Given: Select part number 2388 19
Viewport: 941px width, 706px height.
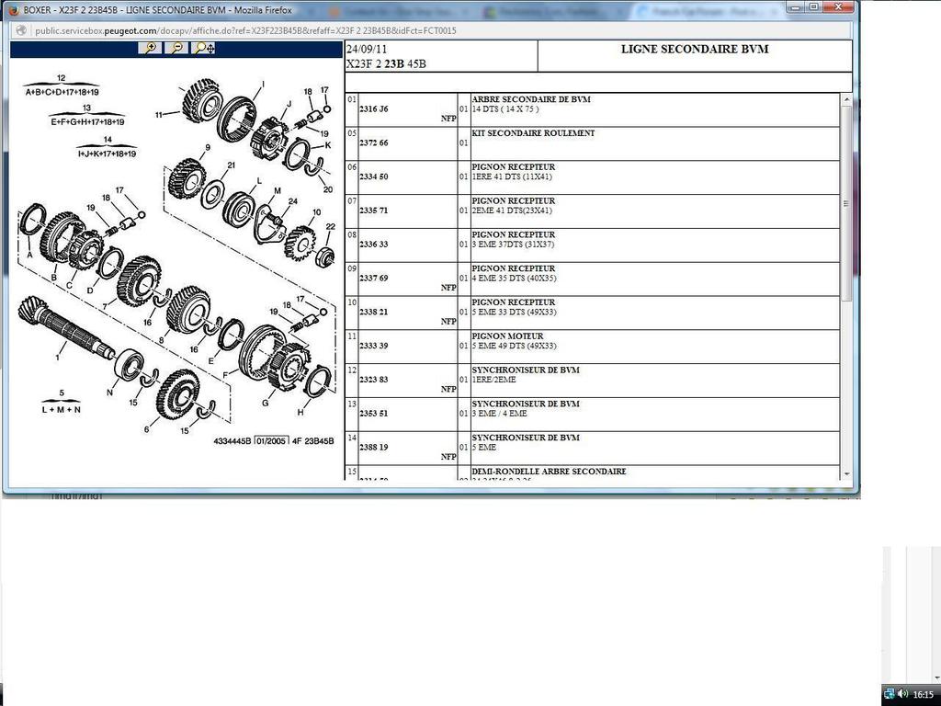Looking at the screenshot, I should [x=373, y=448].
